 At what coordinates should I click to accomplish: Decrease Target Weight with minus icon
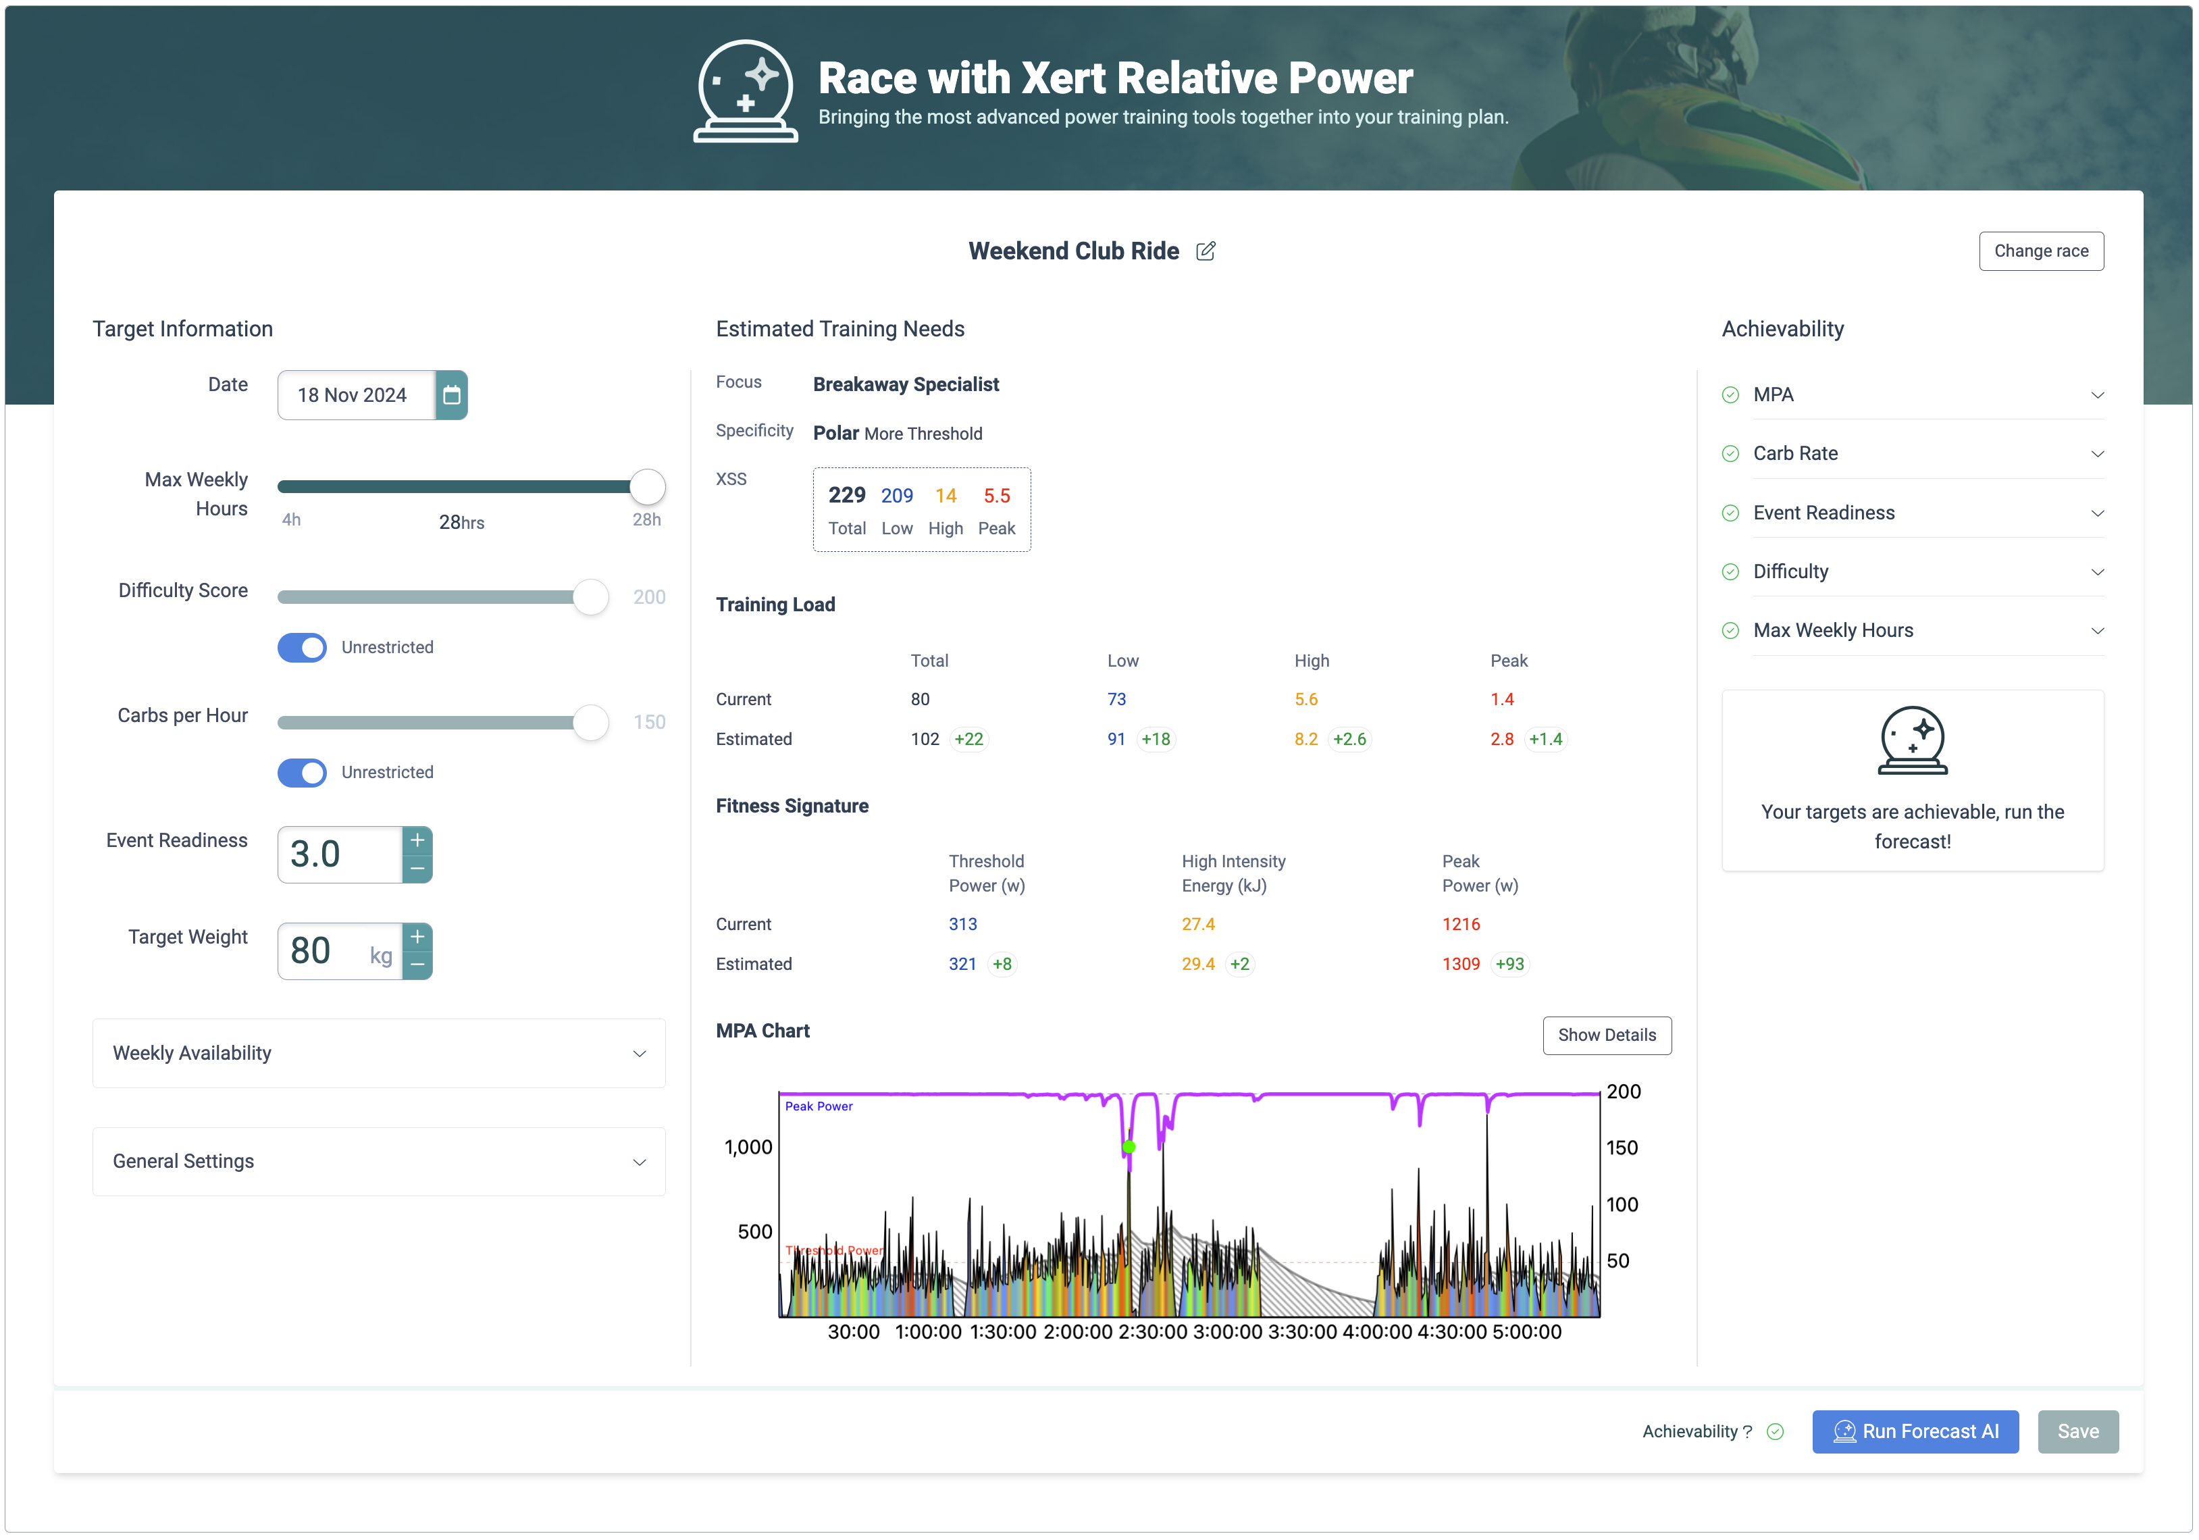click(417, 965)
